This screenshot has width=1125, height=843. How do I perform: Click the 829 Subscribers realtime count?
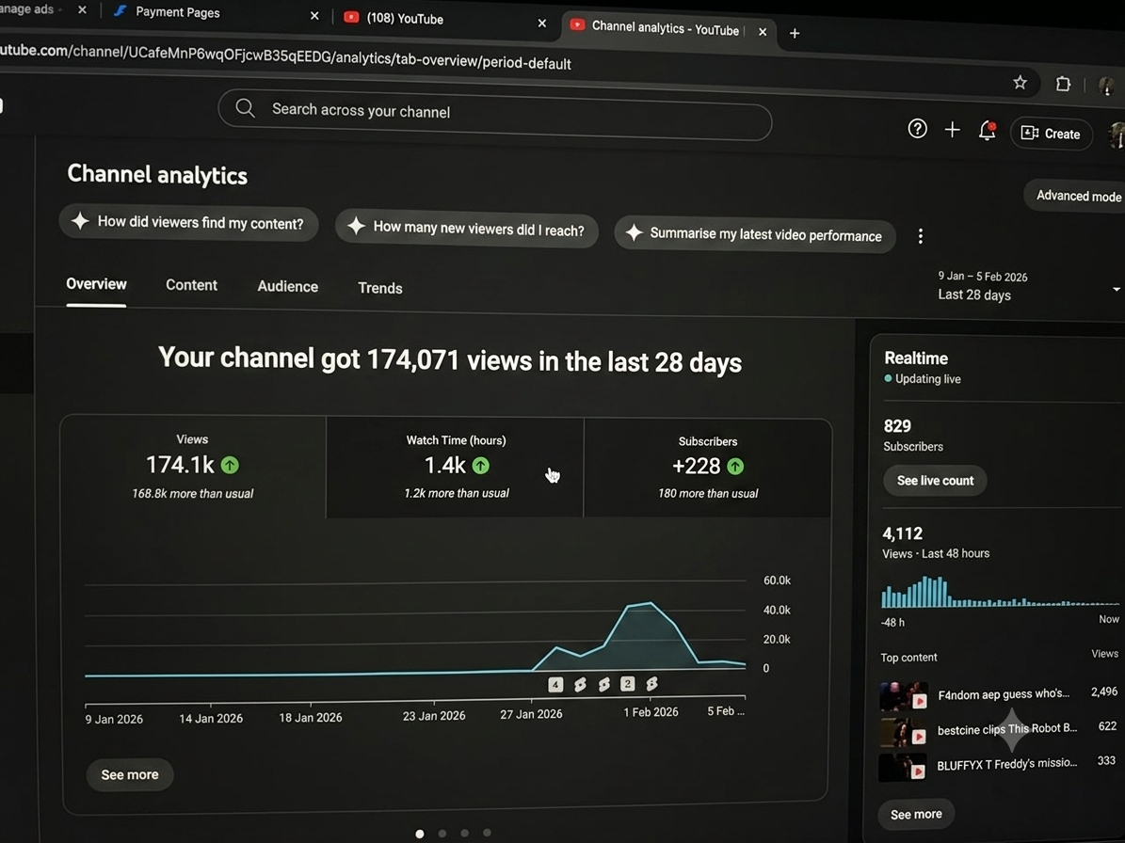(897, 426)
